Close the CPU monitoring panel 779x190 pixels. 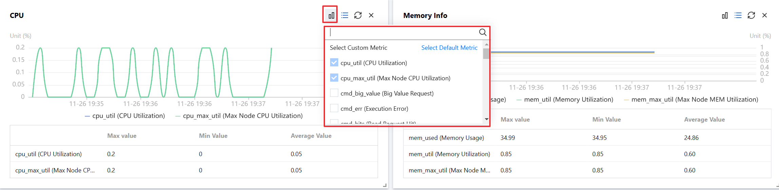[x=371, y=15]
